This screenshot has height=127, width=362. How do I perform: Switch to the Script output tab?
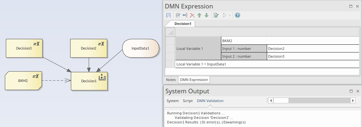(188, 101)
